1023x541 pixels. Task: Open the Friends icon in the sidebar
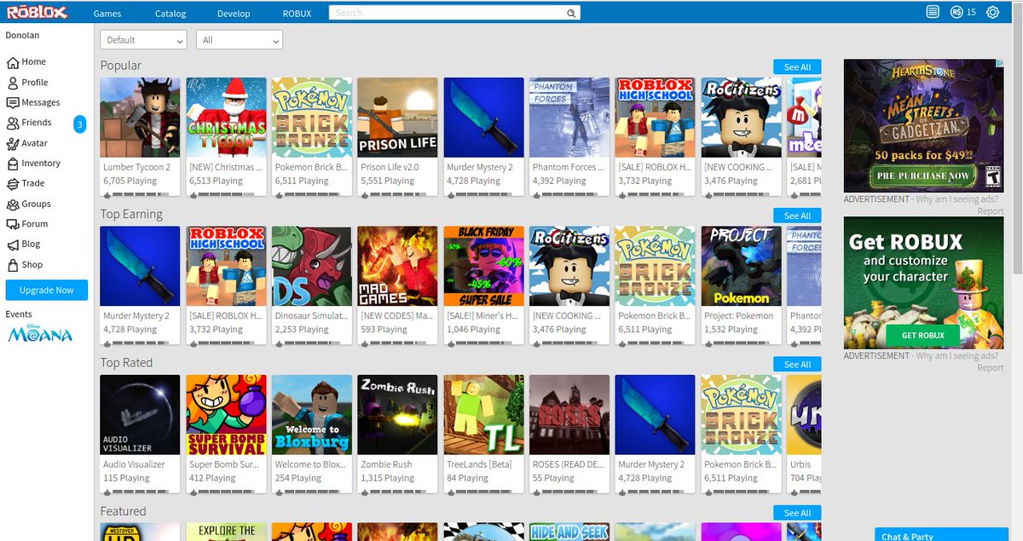point(13,123)
